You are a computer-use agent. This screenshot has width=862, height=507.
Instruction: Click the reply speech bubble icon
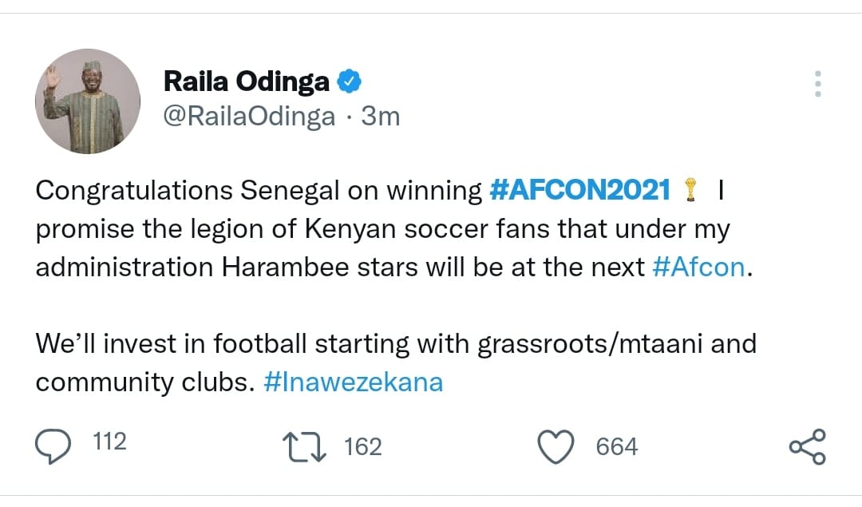pos(54,446)
